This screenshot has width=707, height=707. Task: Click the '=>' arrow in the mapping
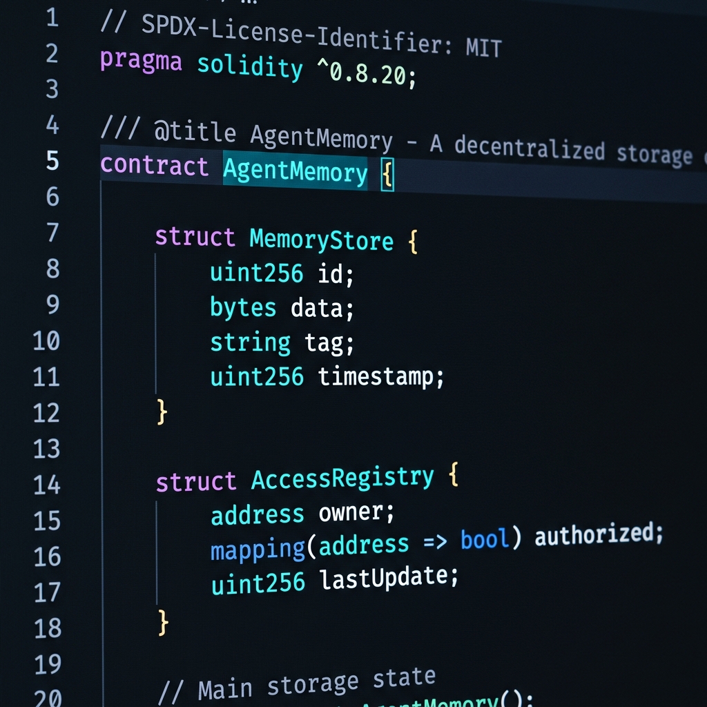coord(435,542)
